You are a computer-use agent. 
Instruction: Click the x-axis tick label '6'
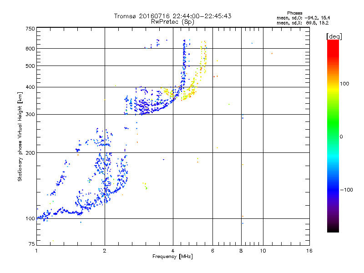tap(212, 251)
